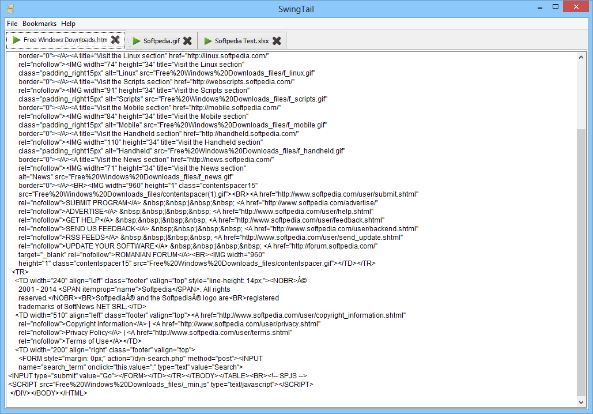Close the Softpedia Test.xlsx tab
This screenshot has height=414, width=593.
(x=277, y=41)
